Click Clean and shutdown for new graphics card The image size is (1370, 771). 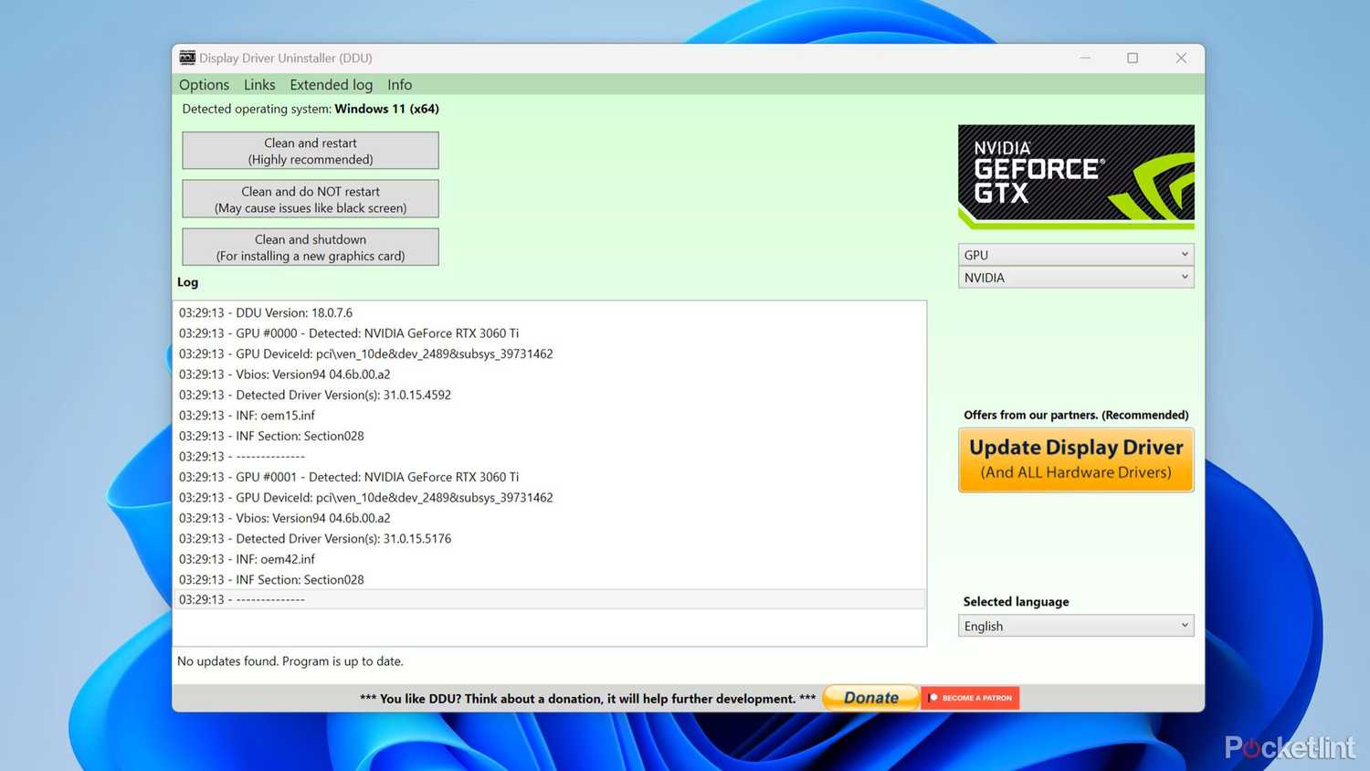310,247
